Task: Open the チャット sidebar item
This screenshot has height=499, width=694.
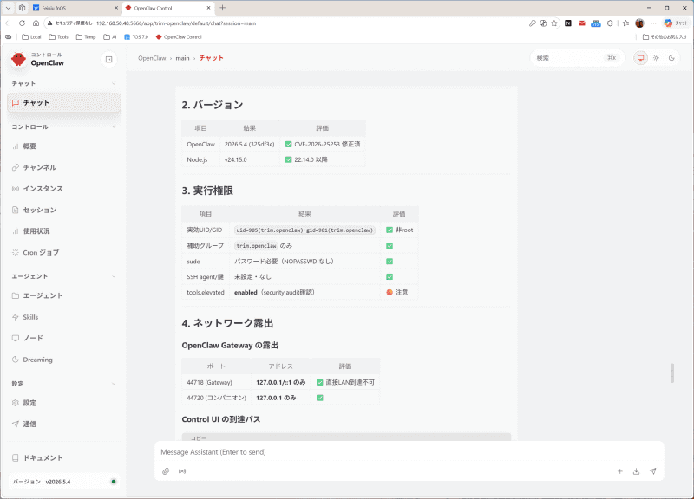Action: point(64,102)
